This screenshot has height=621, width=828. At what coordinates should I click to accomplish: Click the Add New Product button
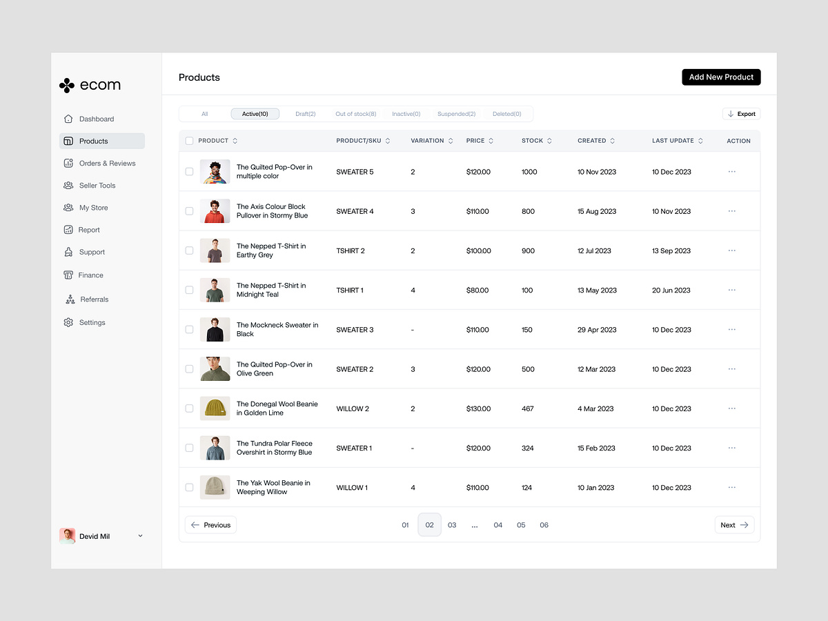pos(721,77)
